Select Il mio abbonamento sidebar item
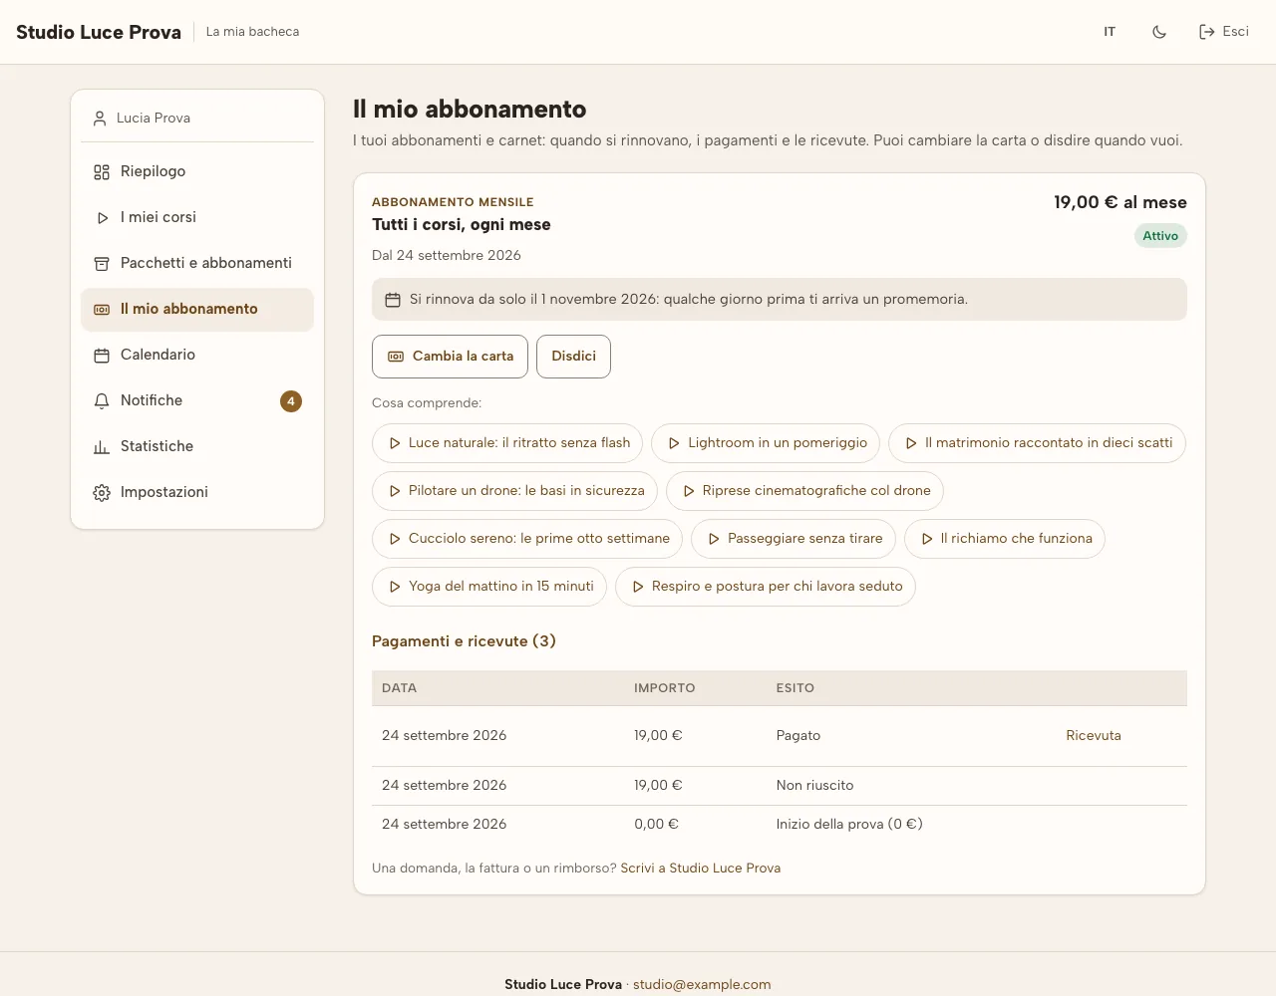Viewport: 1276px width, 996px height. point(197,309)
